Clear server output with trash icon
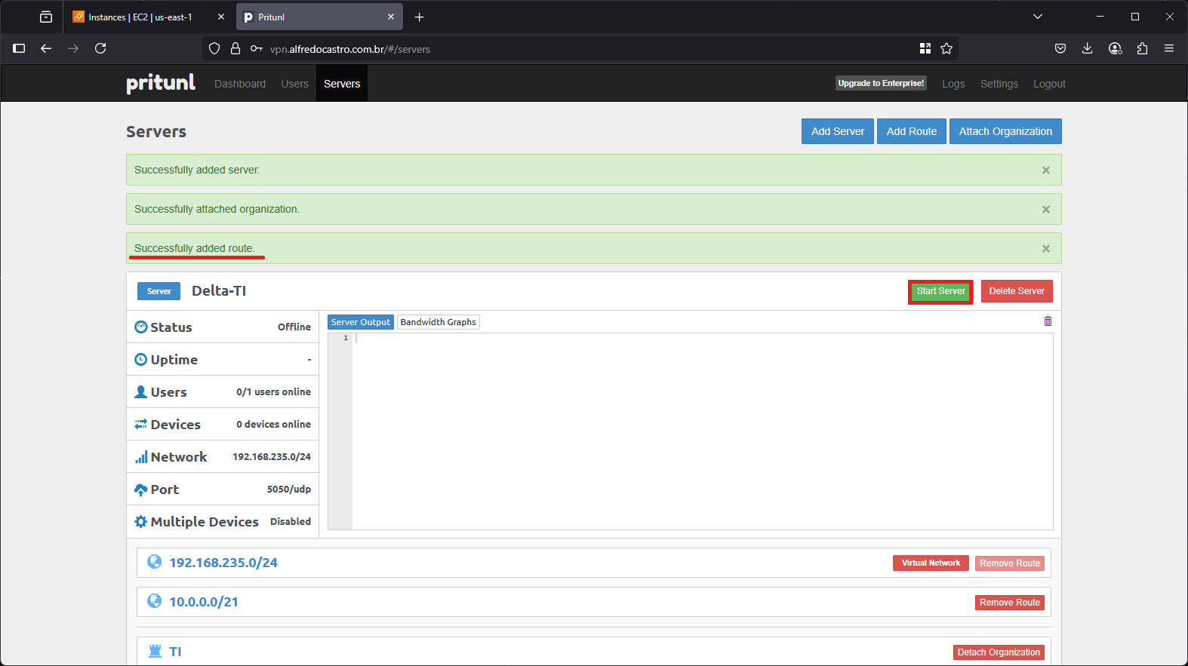Viewport: 1188px width, 666px height. pos(1048,321)
